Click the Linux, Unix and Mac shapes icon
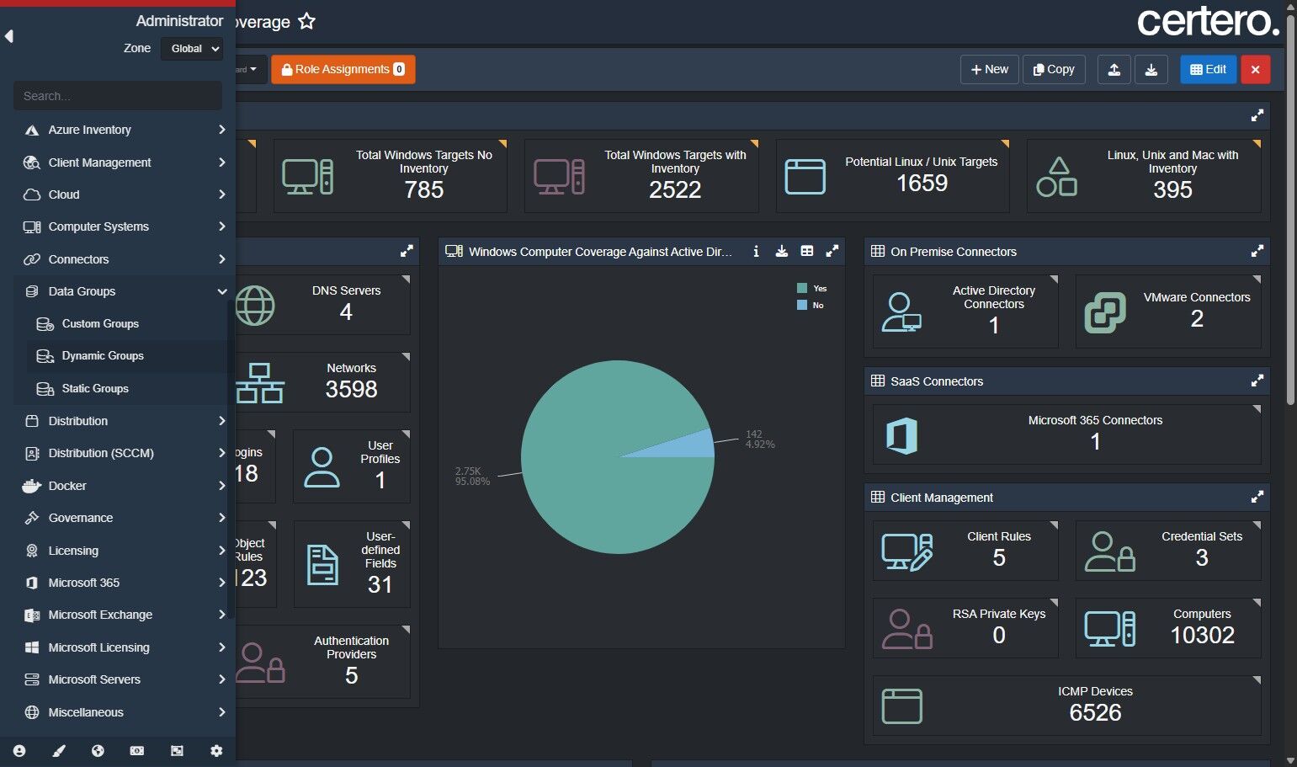The height and width of the screenshot is (767, 1297). pyautogui.click(x=1057, y=177)
